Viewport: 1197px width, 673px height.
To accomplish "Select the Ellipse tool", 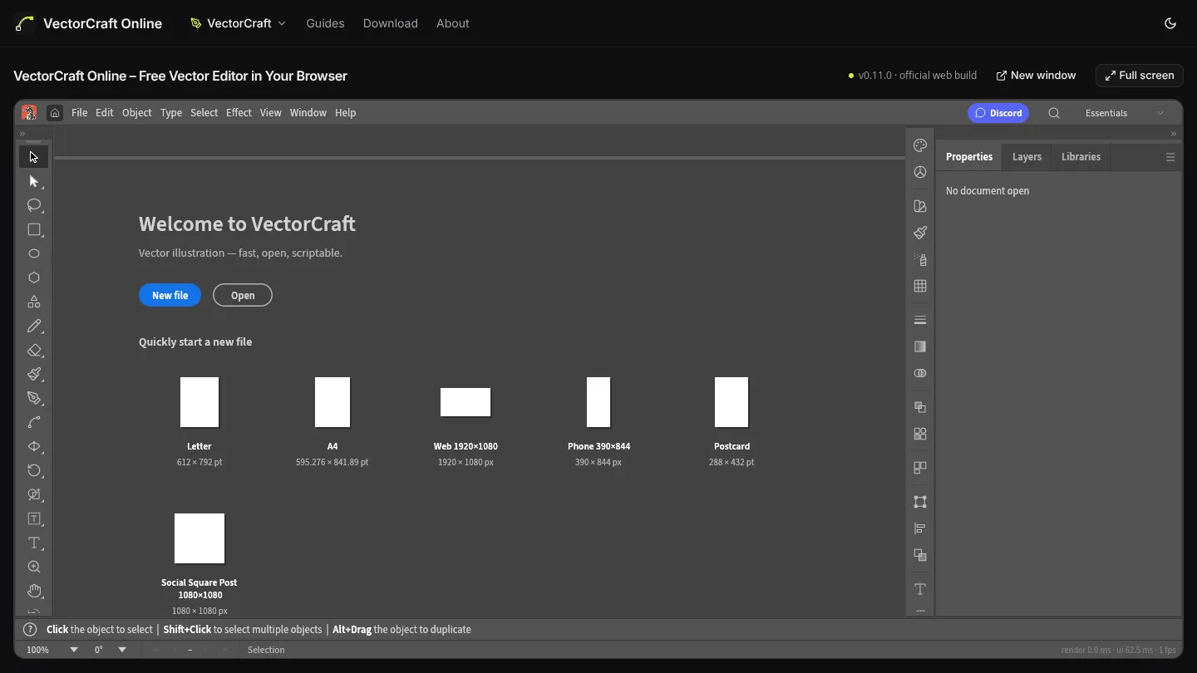I will pyautogui.click(x=34, y=253).
